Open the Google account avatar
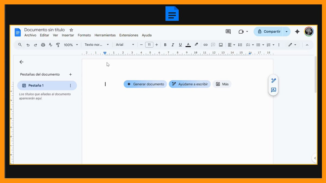 pos(309,32)
